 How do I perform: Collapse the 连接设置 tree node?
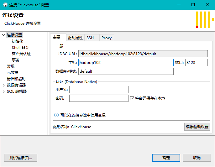tap(4, 35)
